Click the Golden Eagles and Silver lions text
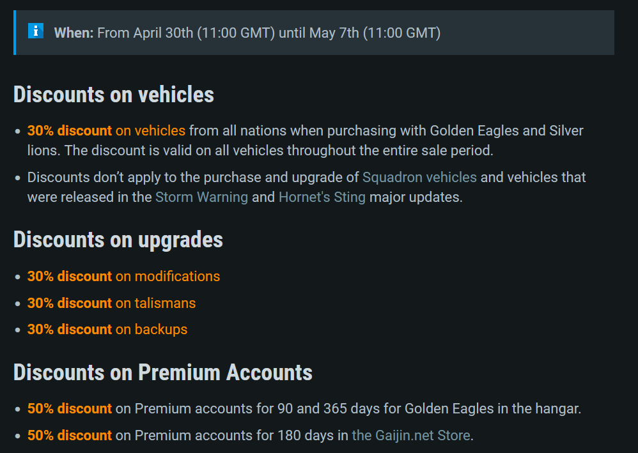The height and width of the screenshot is (453, 638). pyautogui.click(x=505, y=131)
